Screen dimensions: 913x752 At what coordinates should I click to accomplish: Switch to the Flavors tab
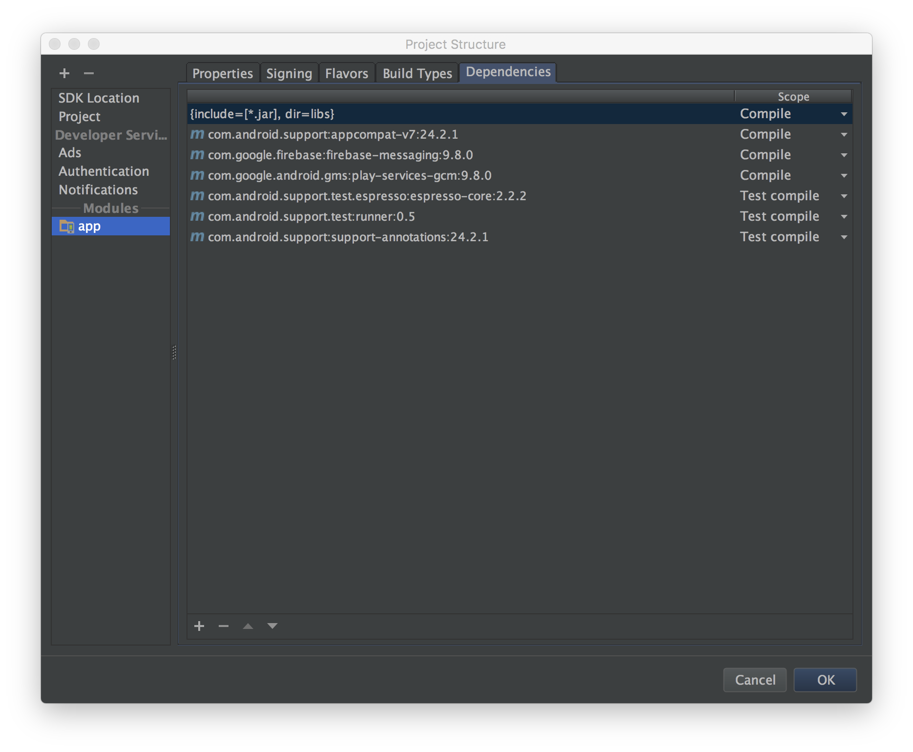click(347, 73)
